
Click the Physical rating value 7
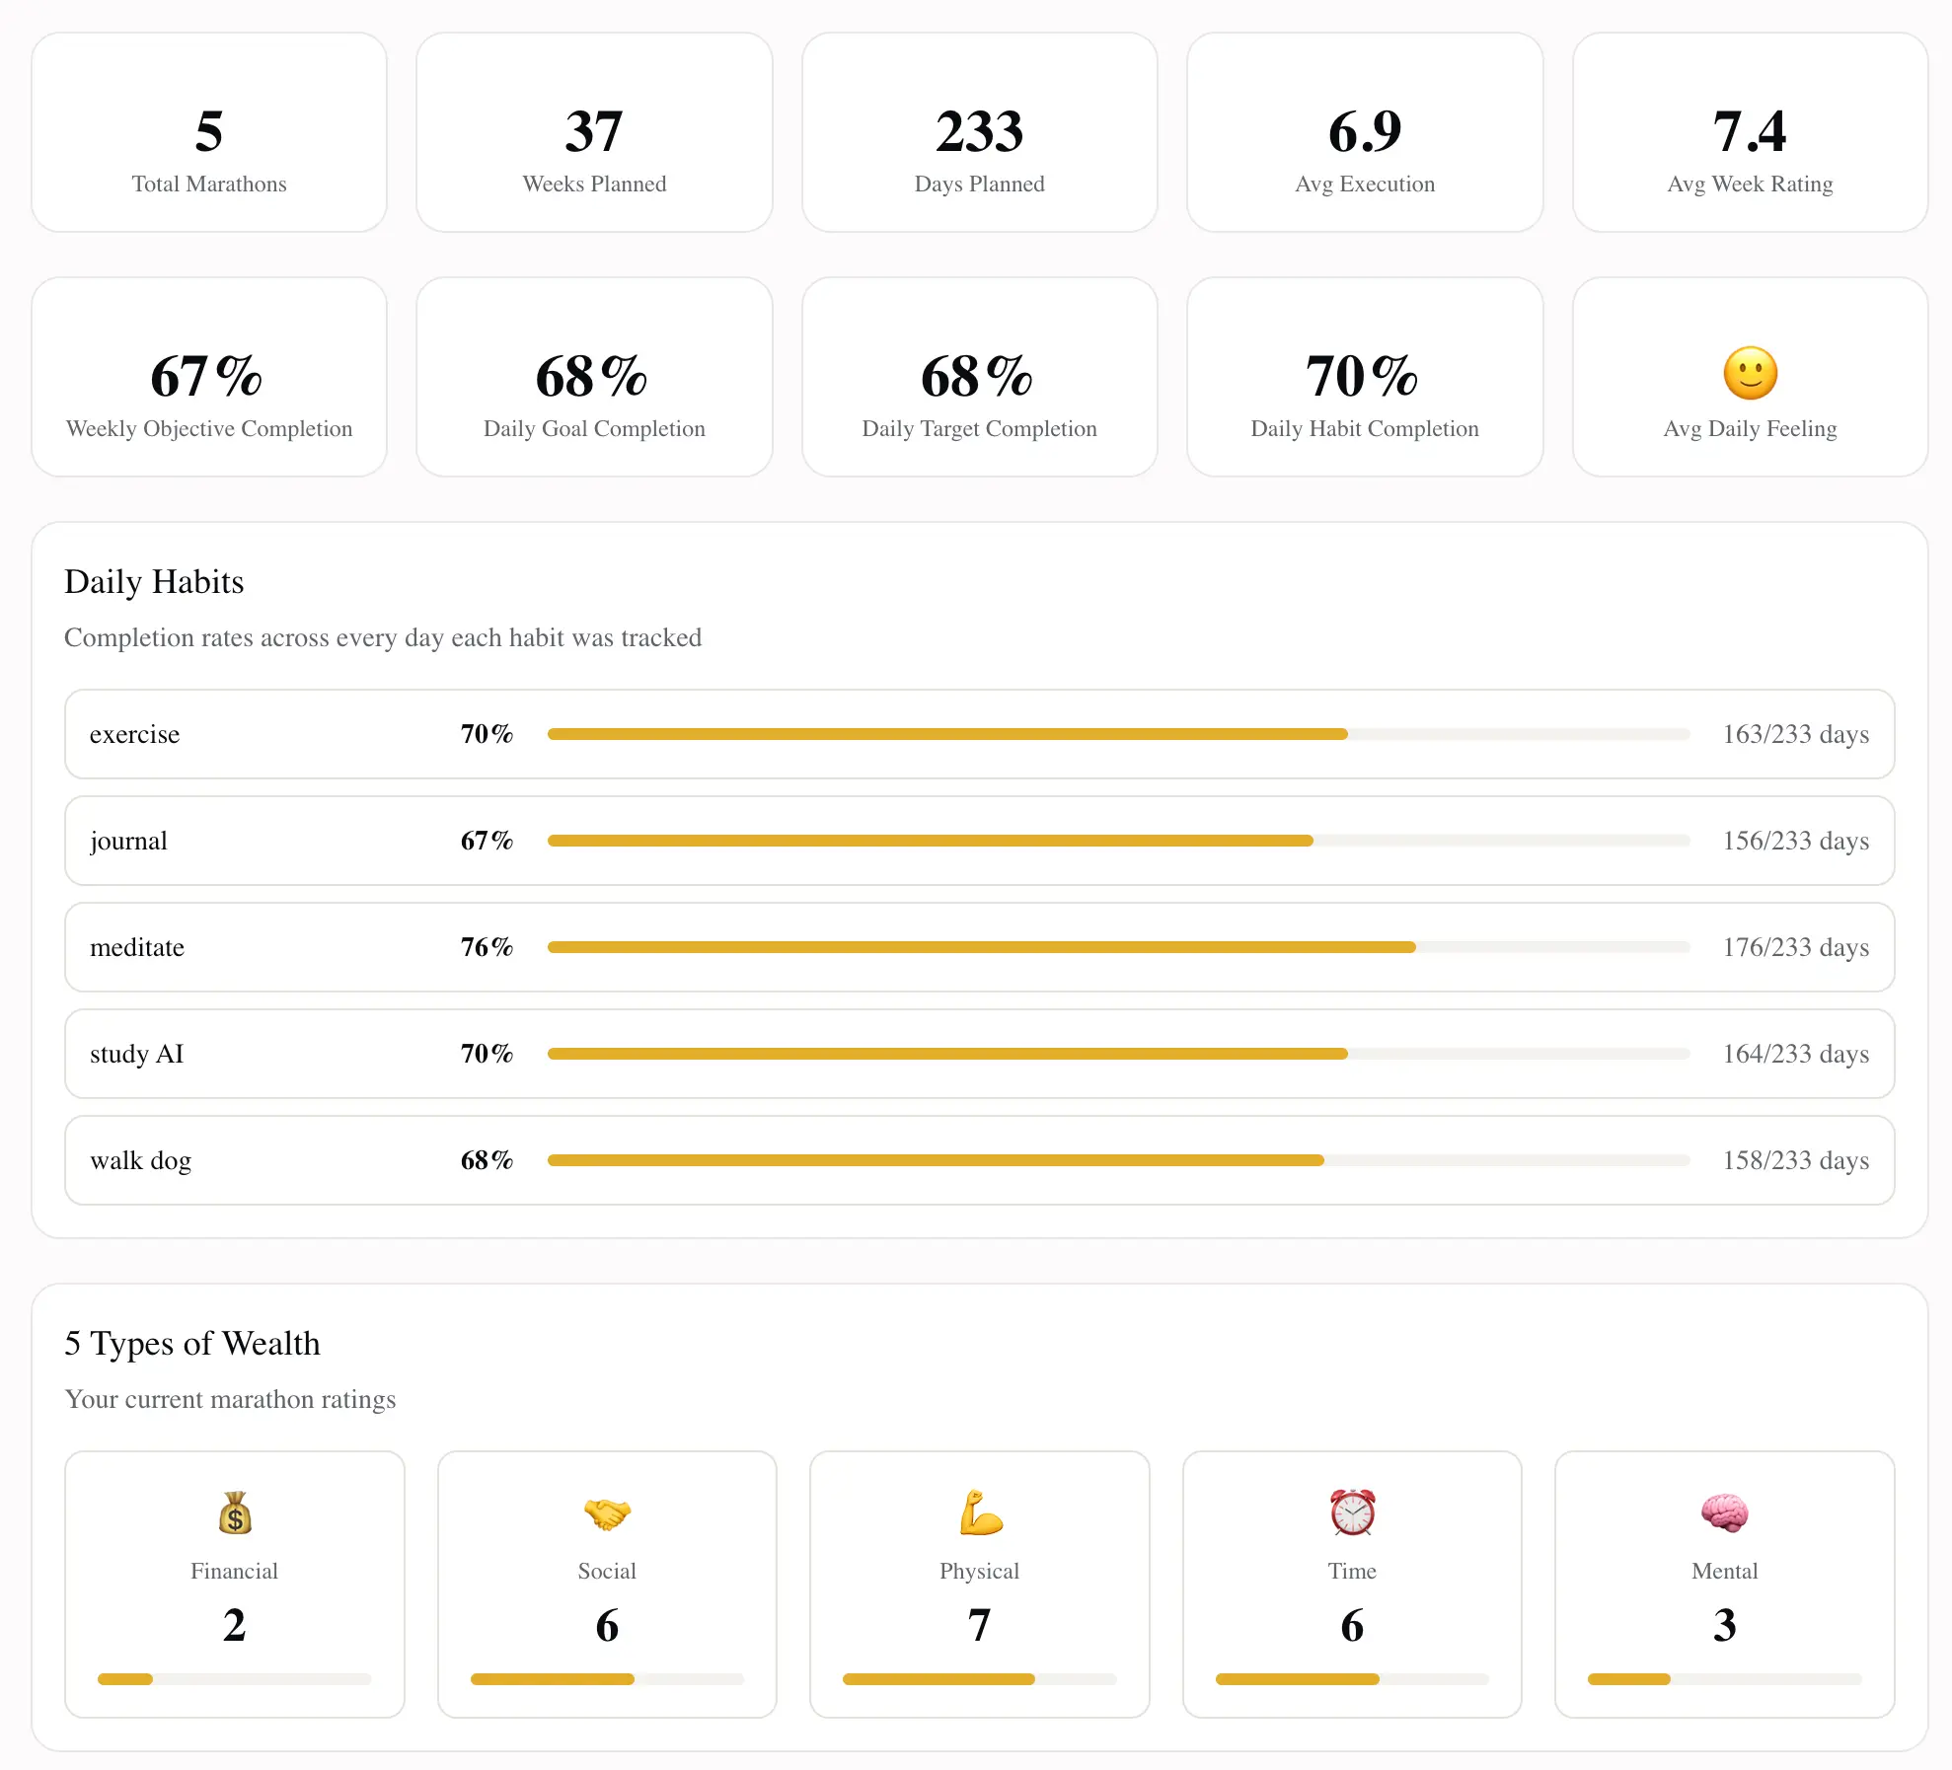tap(980, 1626)
